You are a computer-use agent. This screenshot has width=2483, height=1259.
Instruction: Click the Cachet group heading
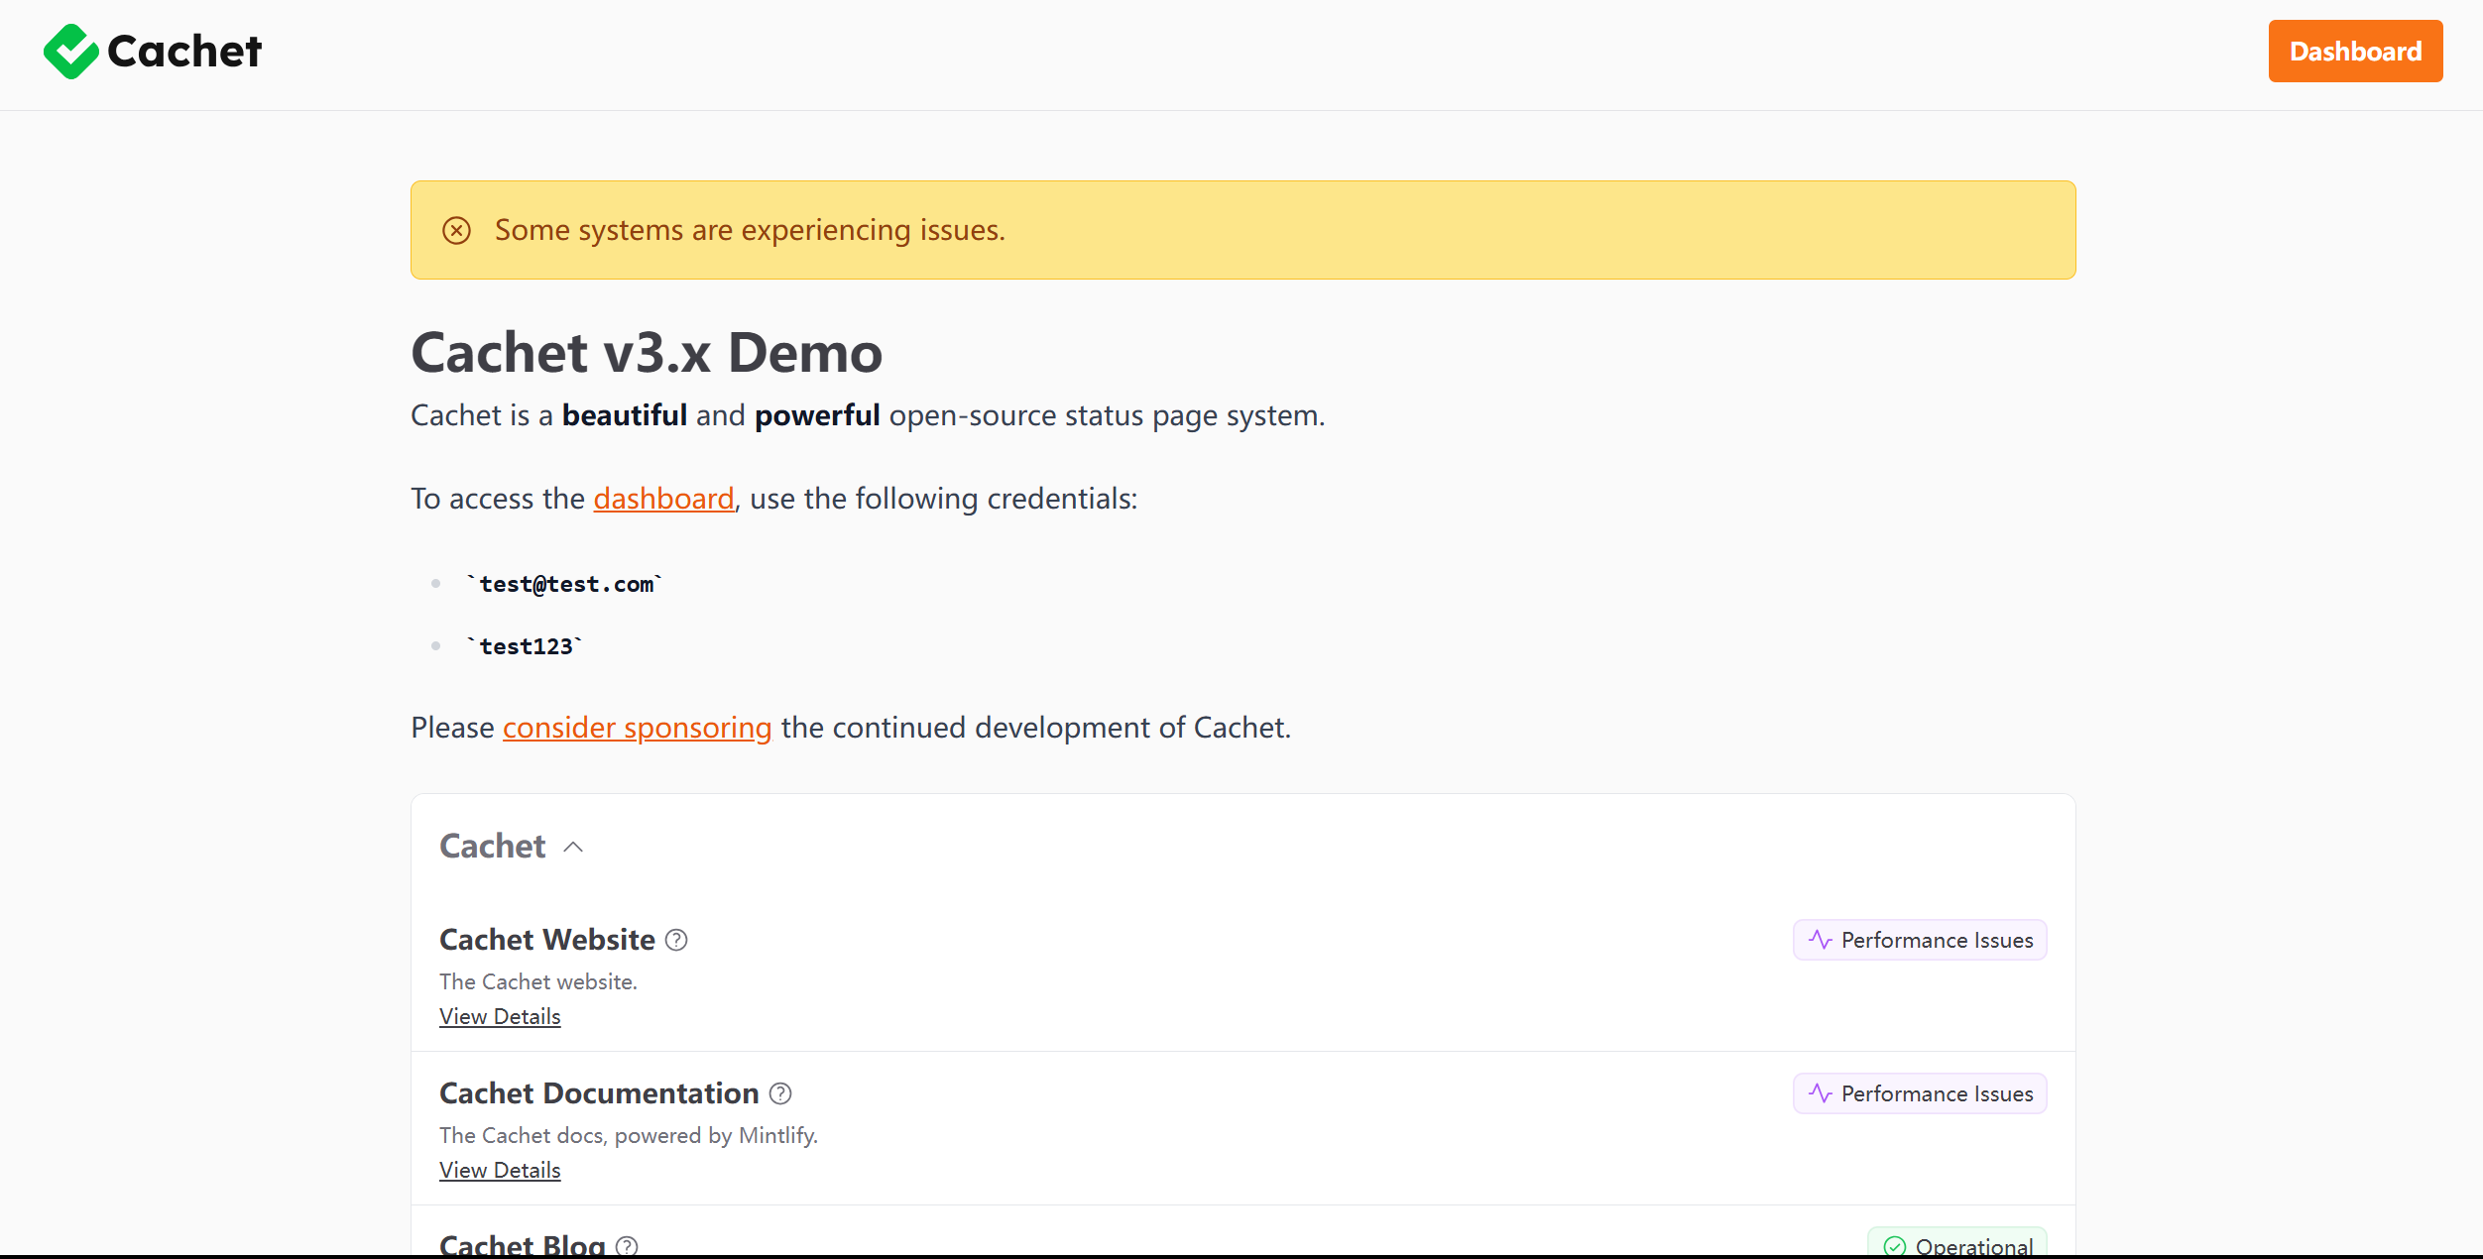tap(492, 847)
